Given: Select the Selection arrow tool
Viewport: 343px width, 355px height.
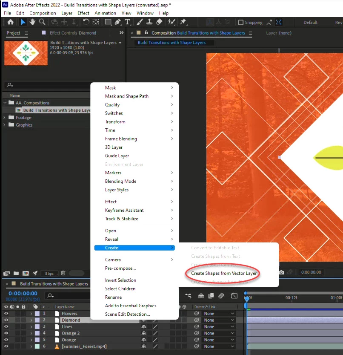Looking at the screenshot, I should point(23,22).
